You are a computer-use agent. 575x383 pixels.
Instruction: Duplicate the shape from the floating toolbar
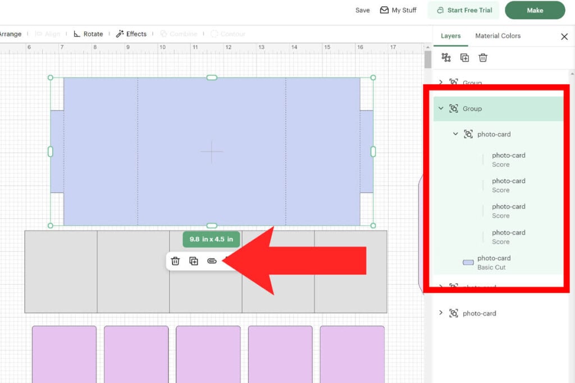coord(194,261)
